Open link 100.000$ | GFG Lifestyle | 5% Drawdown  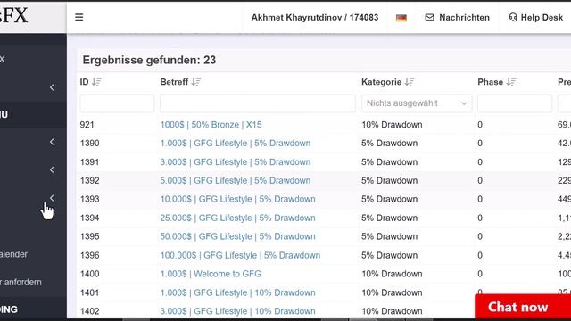click(240, 255)
